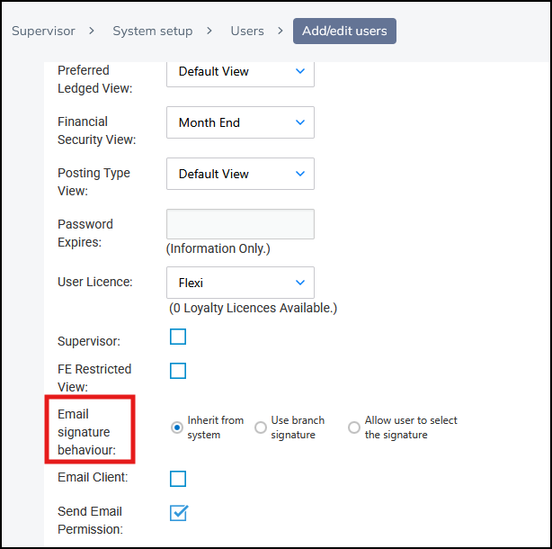Click the Supervisor breadcrumb link
The image size is (552, 549).
pos(42,31)
